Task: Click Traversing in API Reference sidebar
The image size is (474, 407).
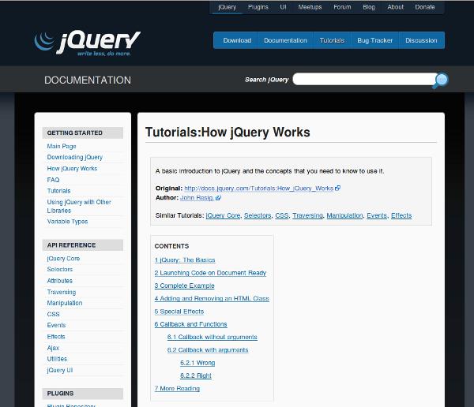Action: 62,292
